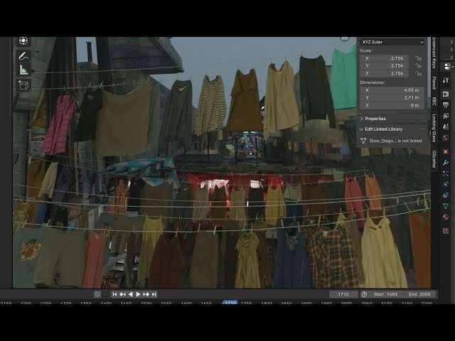Toggle lock on Scale Z

[418, 73]
